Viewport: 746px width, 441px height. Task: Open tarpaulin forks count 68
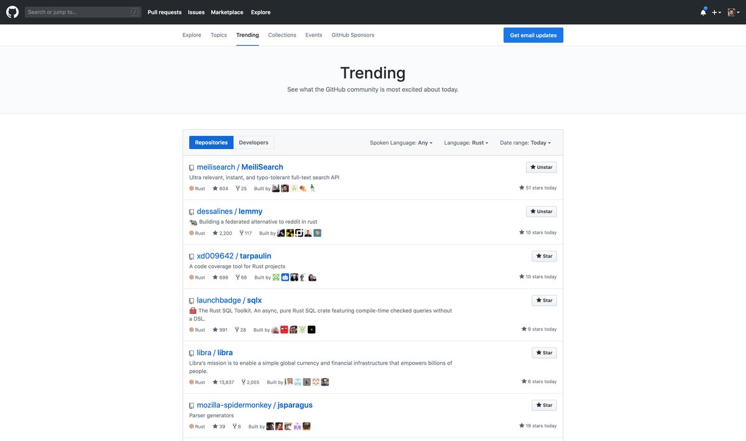click(241, 278)
